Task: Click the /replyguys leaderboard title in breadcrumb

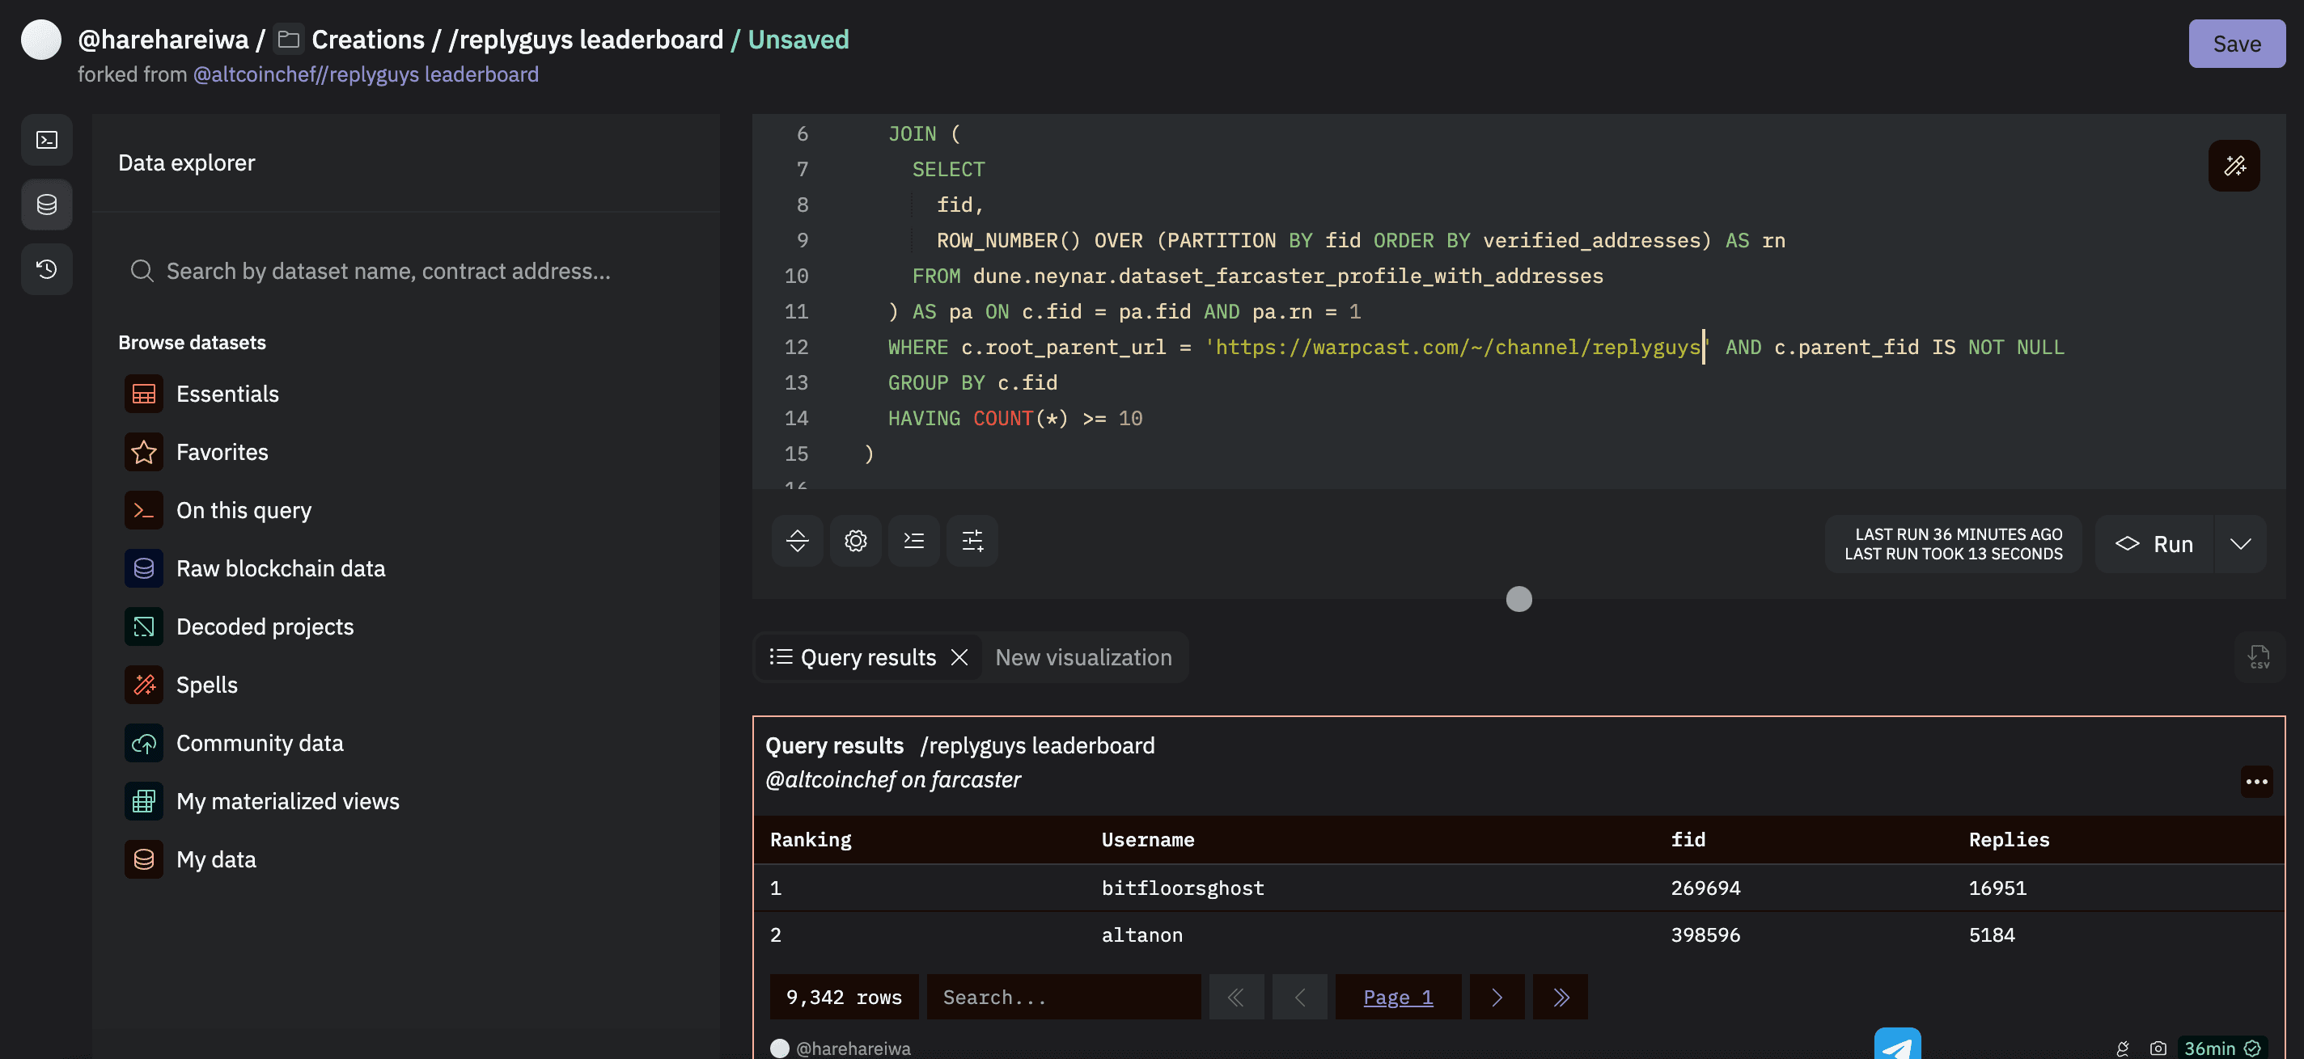Action: (x=586, y=40)
